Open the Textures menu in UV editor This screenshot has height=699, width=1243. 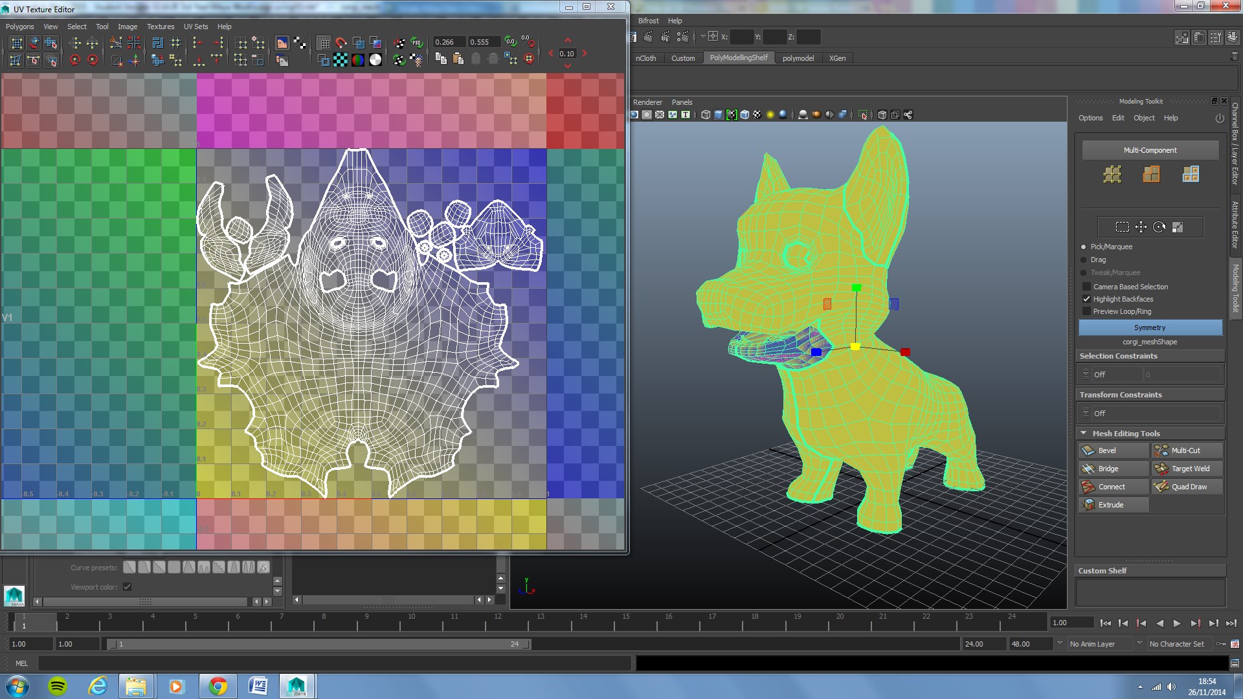click(161, 27)
